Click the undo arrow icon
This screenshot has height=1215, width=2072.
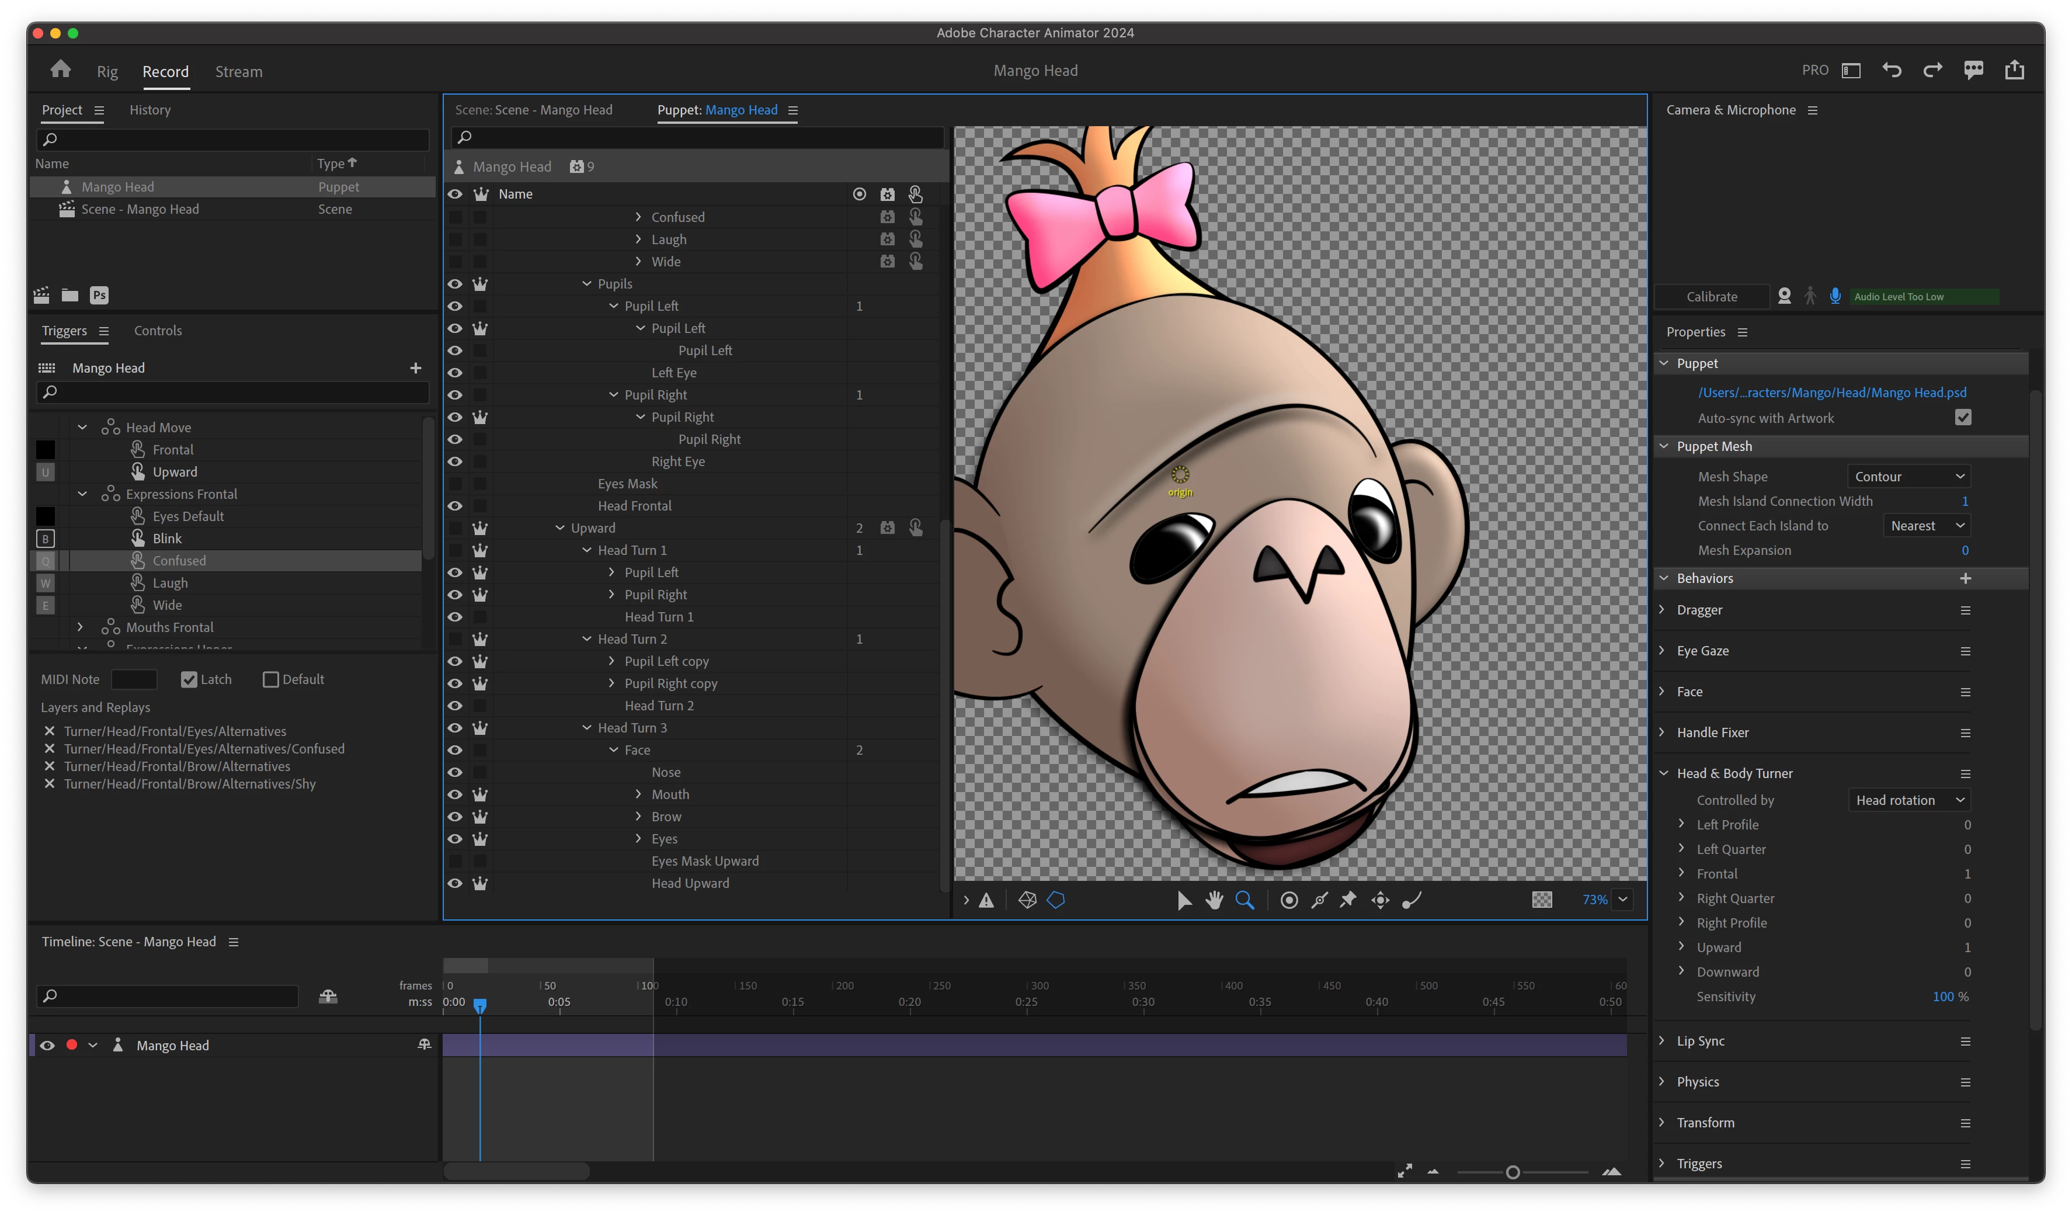pos(1892,71)
